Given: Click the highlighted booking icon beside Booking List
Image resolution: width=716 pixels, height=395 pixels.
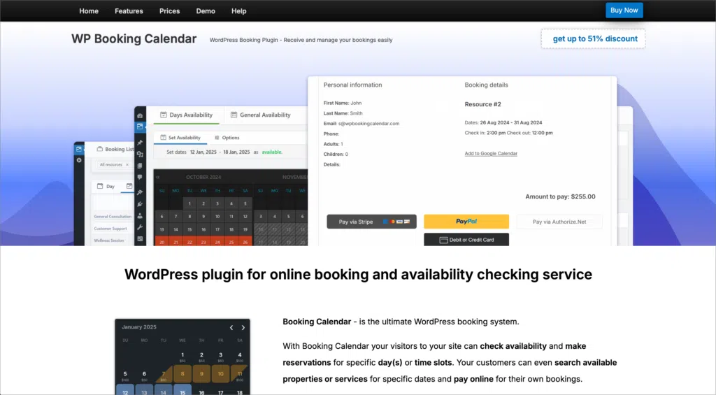Looking at the screenshot, I should point(79,149).
